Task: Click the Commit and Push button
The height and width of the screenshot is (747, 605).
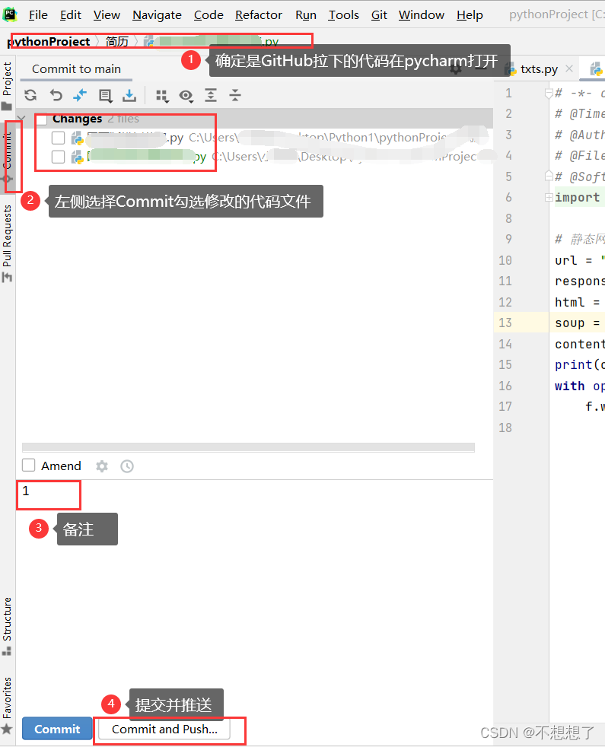Action: coord(164,729)
